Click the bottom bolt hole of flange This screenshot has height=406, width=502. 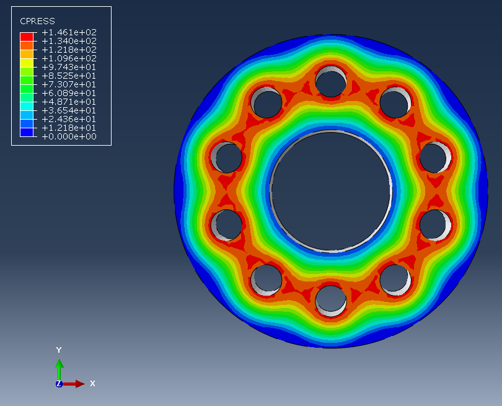pyautogui.click(x=331, y=301)
